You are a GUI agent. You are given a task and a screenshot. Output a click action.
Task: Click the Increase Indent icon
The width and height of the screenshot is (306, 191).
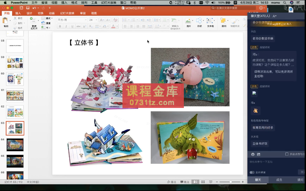pos(149,20)
